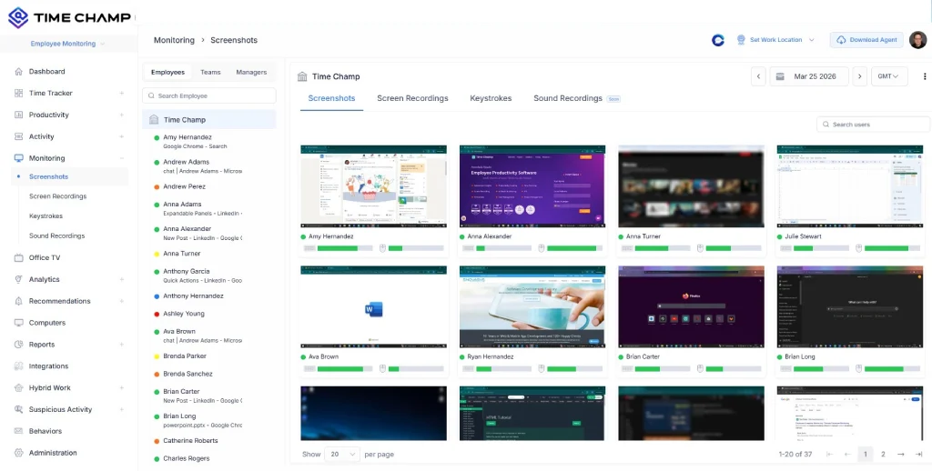Click the Set Work Location pin icon
The image size is (932, 471).
[741, 40]
